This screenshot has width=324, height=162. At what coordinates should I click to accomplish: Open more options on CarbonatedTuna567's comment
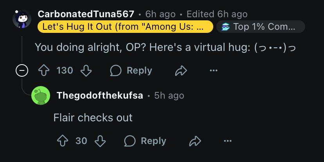coord(213,70)
